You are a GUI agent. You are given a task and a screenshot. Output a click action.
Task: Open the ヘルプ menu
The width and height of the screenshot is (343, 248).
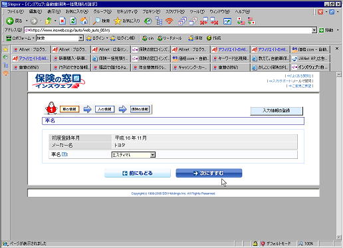coord(243,11)
